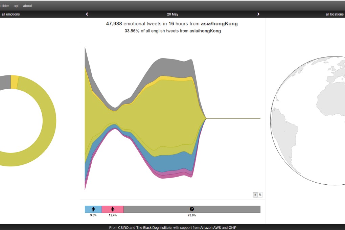Screen dimensions: 345x230
Task: Open the 'builder' menu item
Action: pyautogui.click(x=5, y=5)
